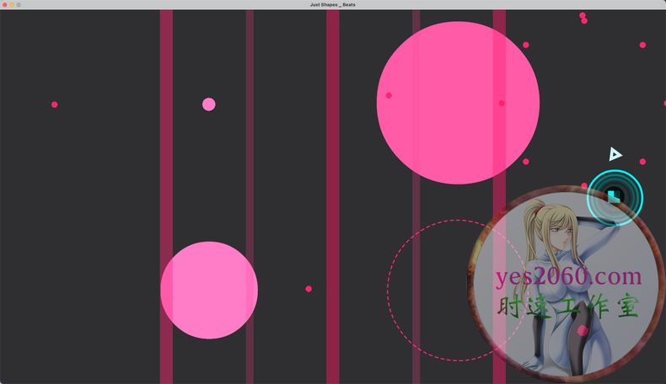Click the small pale pink circle near top

209,104
